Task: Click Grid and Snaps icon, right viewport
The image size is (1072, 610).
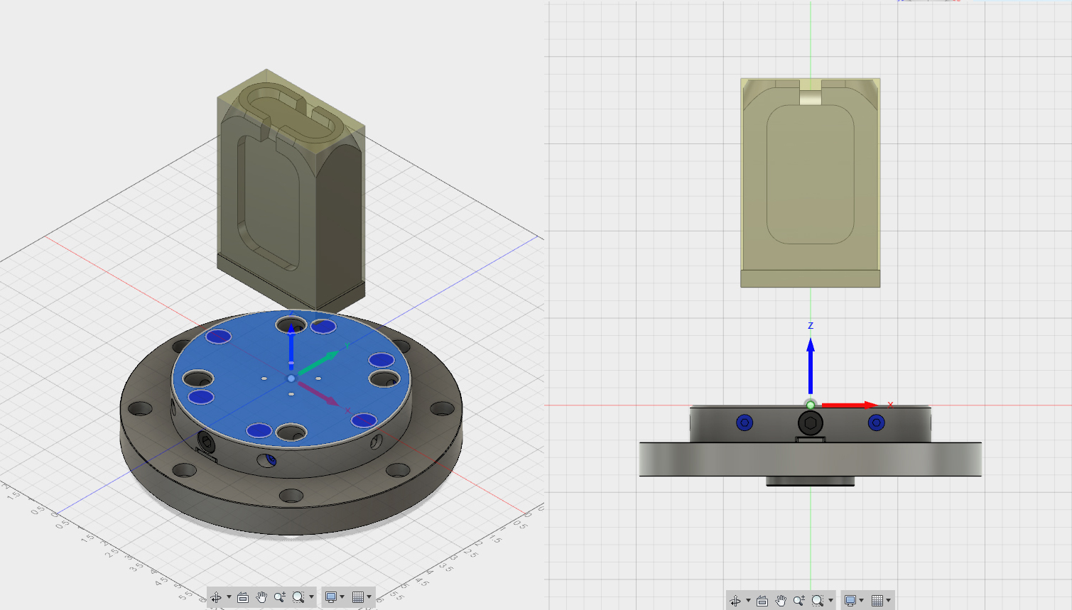Action: [x=877, y=601]
